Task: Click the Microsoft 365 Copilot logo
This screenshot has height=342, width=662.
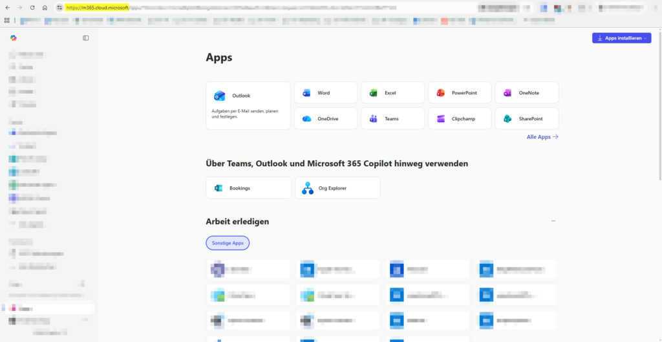Action: click(14, 38)
